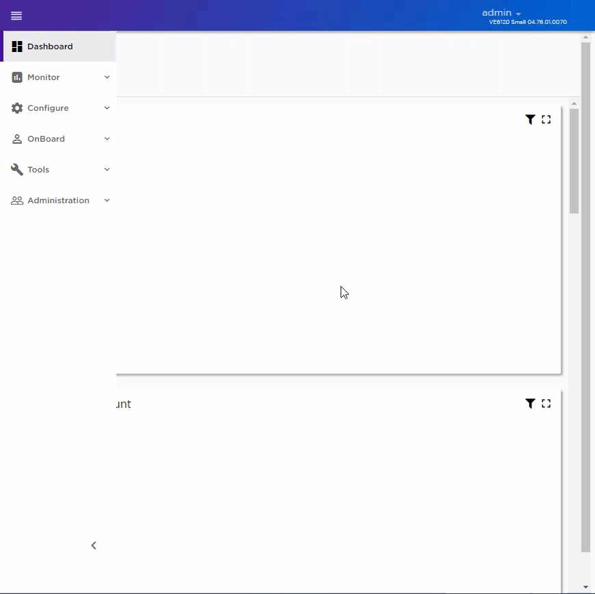Expand the OnBoard submenu chevron
The image size is (595, 594).
107,139
